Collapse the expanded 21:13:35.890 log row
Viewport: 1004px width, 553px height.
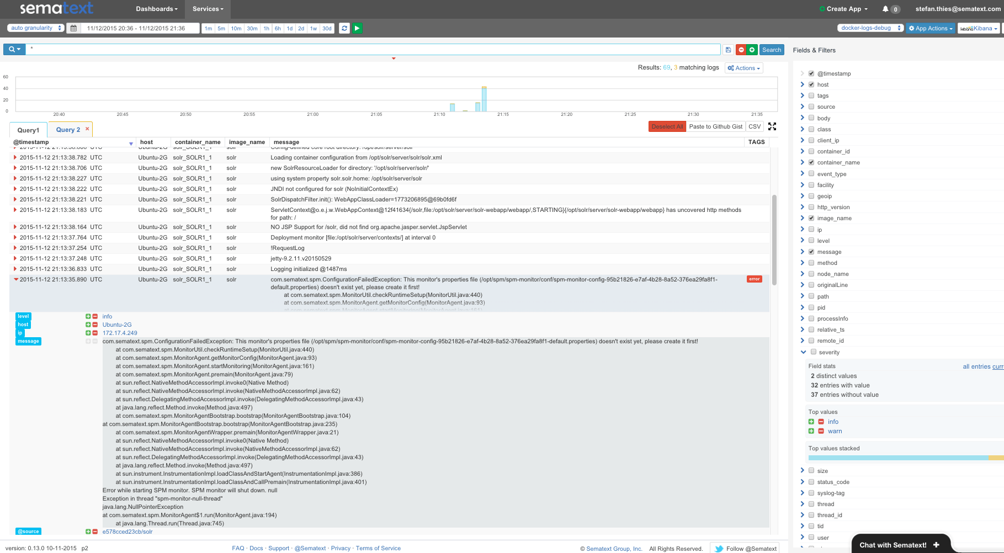coord(16,279)
